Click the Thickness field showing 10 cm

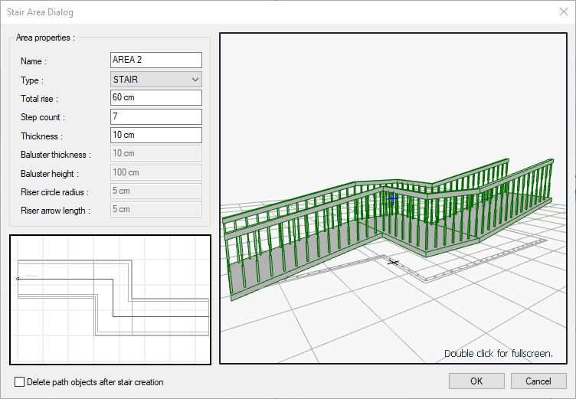click(156, 136)
